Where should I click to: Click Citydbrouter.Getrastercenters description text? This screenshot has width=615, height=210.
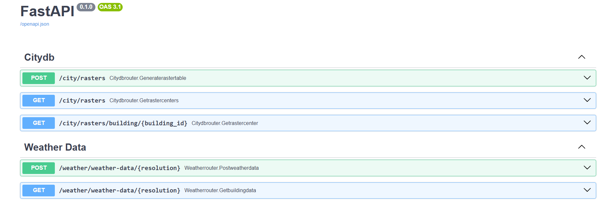(x=144, y=101)
